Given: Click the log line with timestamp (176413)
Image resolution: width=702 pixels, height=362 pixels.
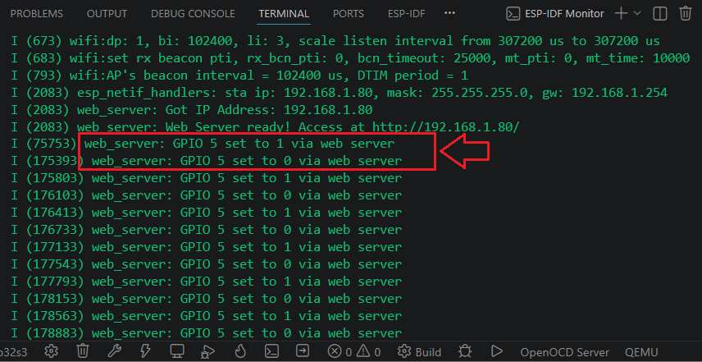Looking at the screenshot, I should 206,213.
